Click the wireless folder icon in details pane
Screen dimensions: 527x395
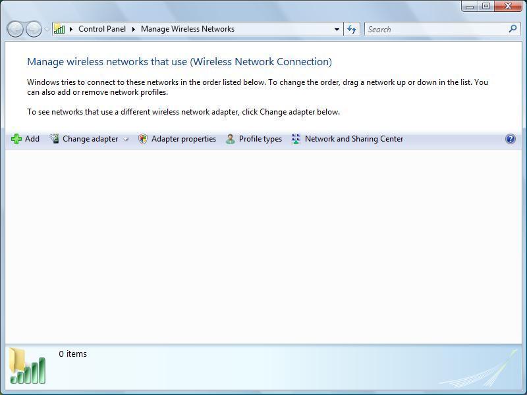point(27,365)
